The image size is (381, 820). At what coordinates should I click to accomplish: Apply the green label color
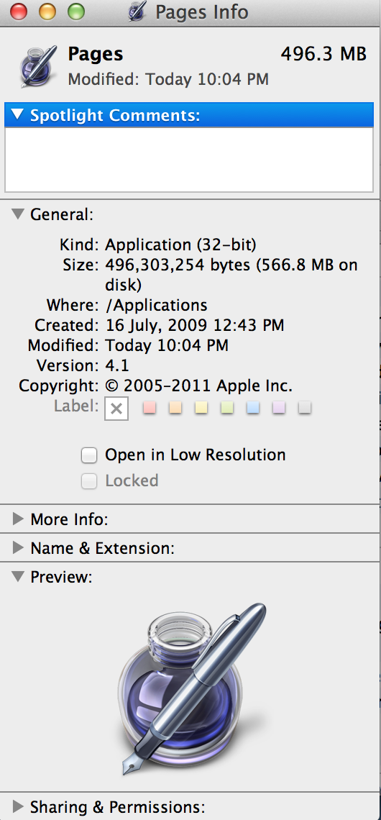(227, 407)
